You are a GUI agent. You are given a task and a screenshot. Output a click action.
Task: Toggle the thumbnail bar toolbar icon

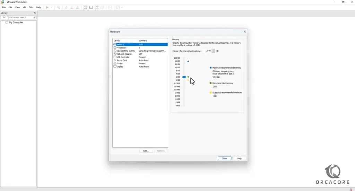pyautogui.click(x=91, y=8)
